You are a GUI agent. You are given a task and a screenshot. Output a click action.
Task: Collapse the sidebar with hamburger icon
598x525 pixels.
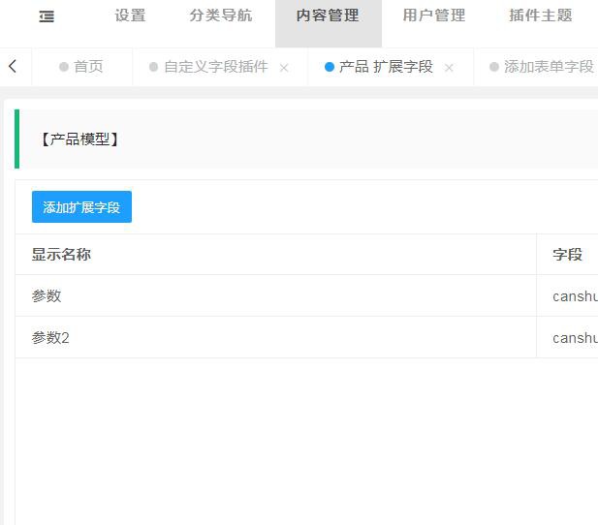click(47, 16)
